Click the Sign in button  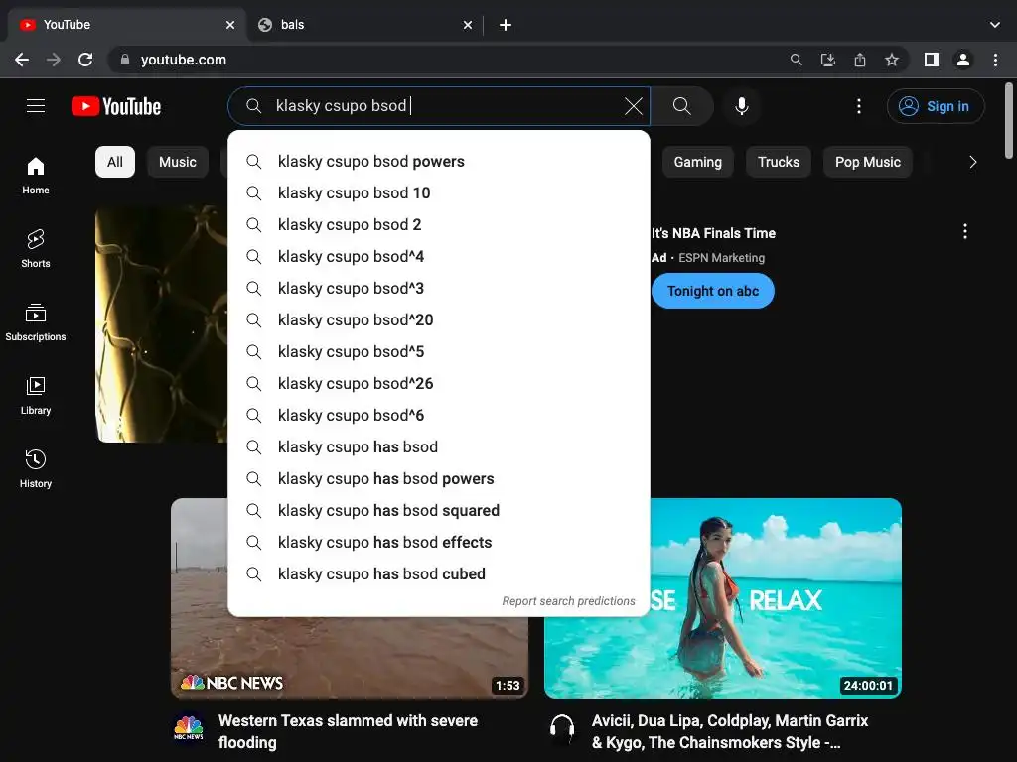pyautogui.click(x=936, y=106)
